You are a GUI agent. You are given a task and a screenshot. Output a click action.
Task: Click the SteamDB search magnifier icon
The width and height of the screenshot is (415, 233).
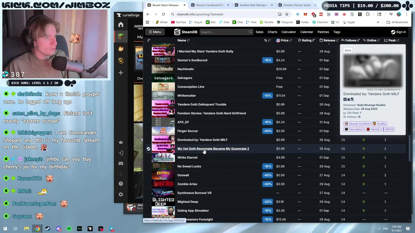click(250, 32)
